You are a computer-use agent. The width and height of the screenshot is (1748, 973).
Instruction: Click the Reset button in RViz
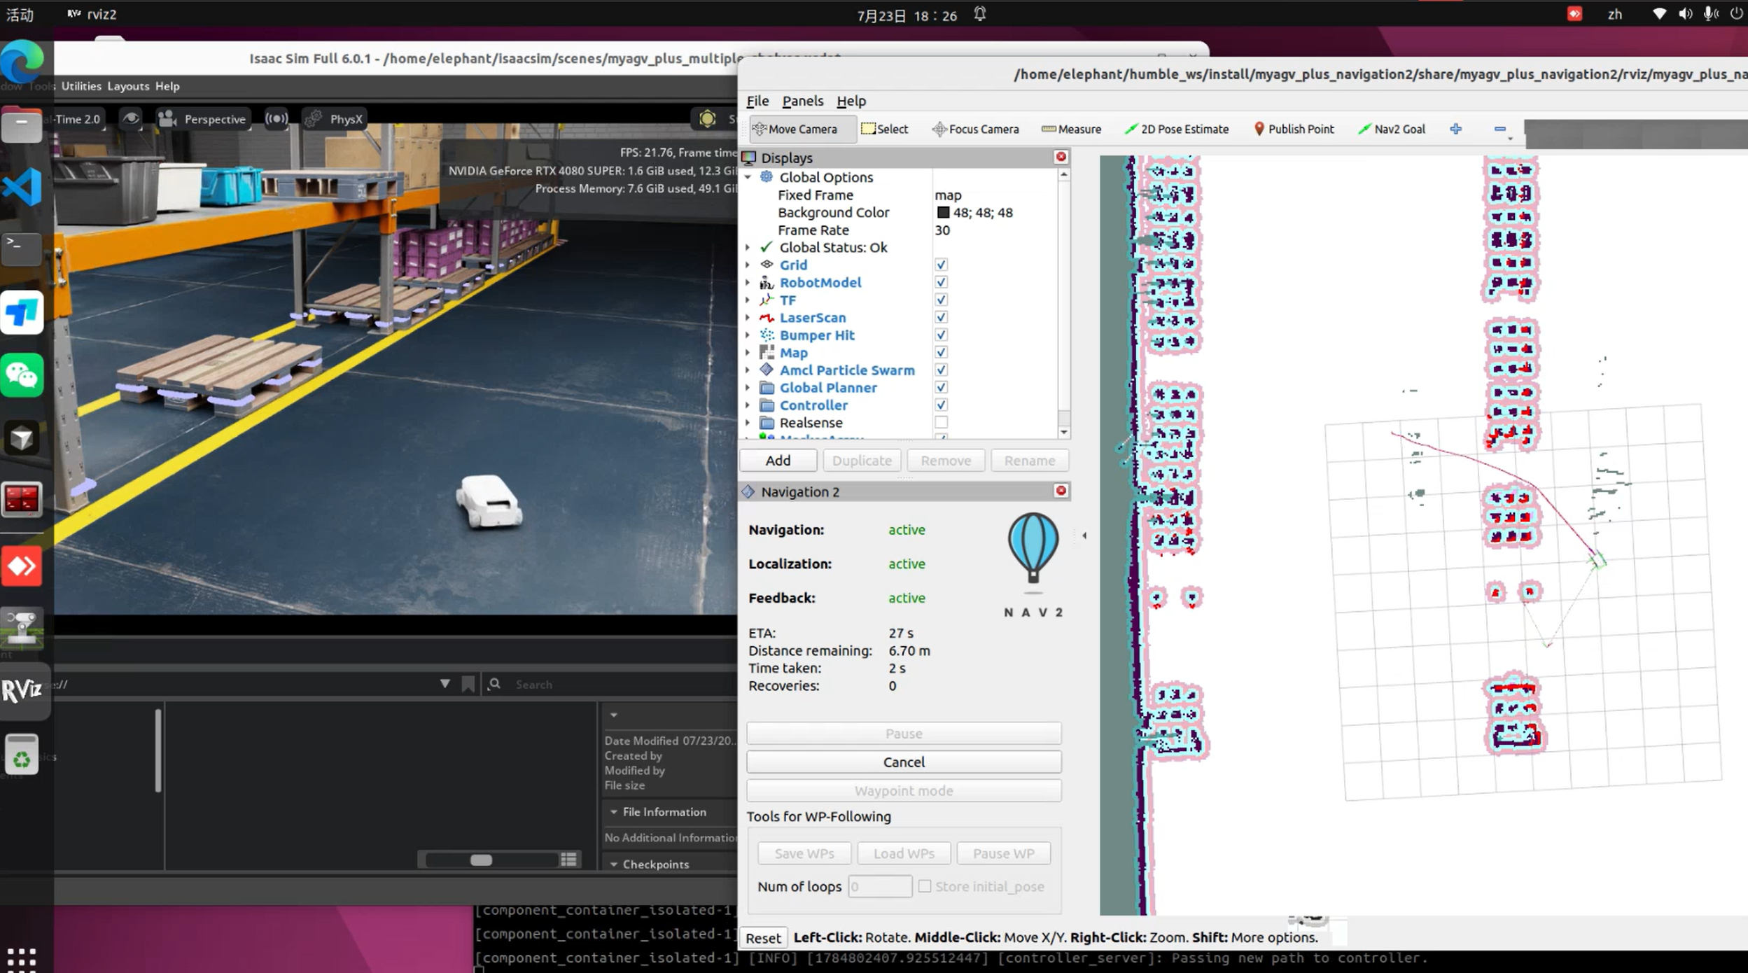coord(762,937)
